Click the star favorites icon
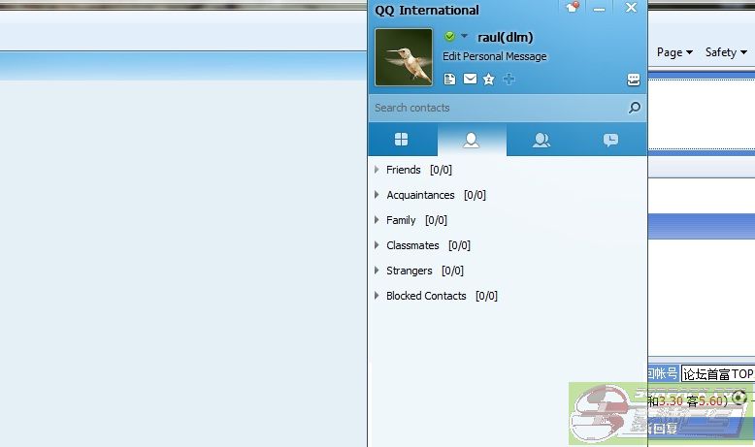 click(x=489, y=79)
